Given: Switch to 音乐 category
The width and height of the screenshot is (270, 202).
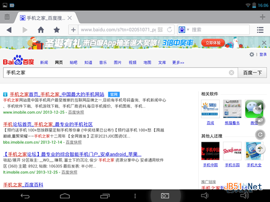Looking at the screenshot, I should (103, 62).
